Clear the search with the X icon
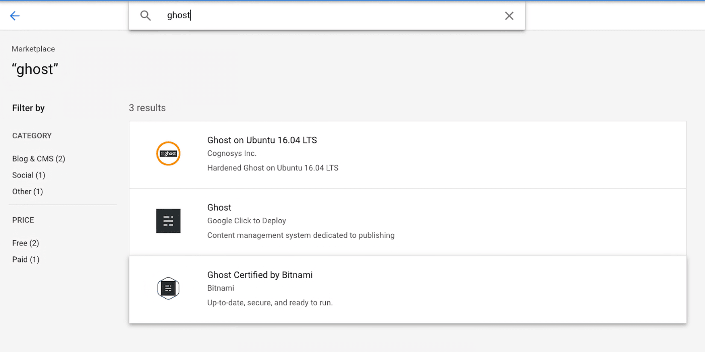Image resolution: width=705 pixels, height=352 pixels. point(509,16)
